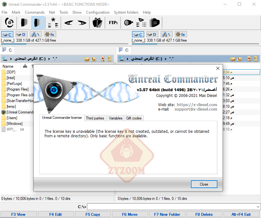Open the history scroll icon in left path bar

click(109, 59)
